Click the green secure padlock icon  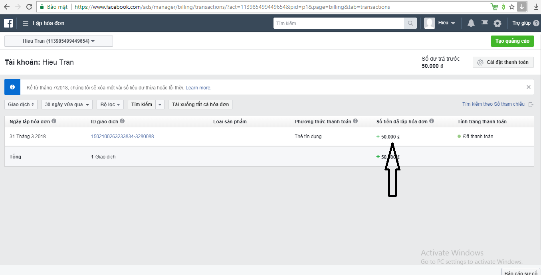[x=42, y=7]
